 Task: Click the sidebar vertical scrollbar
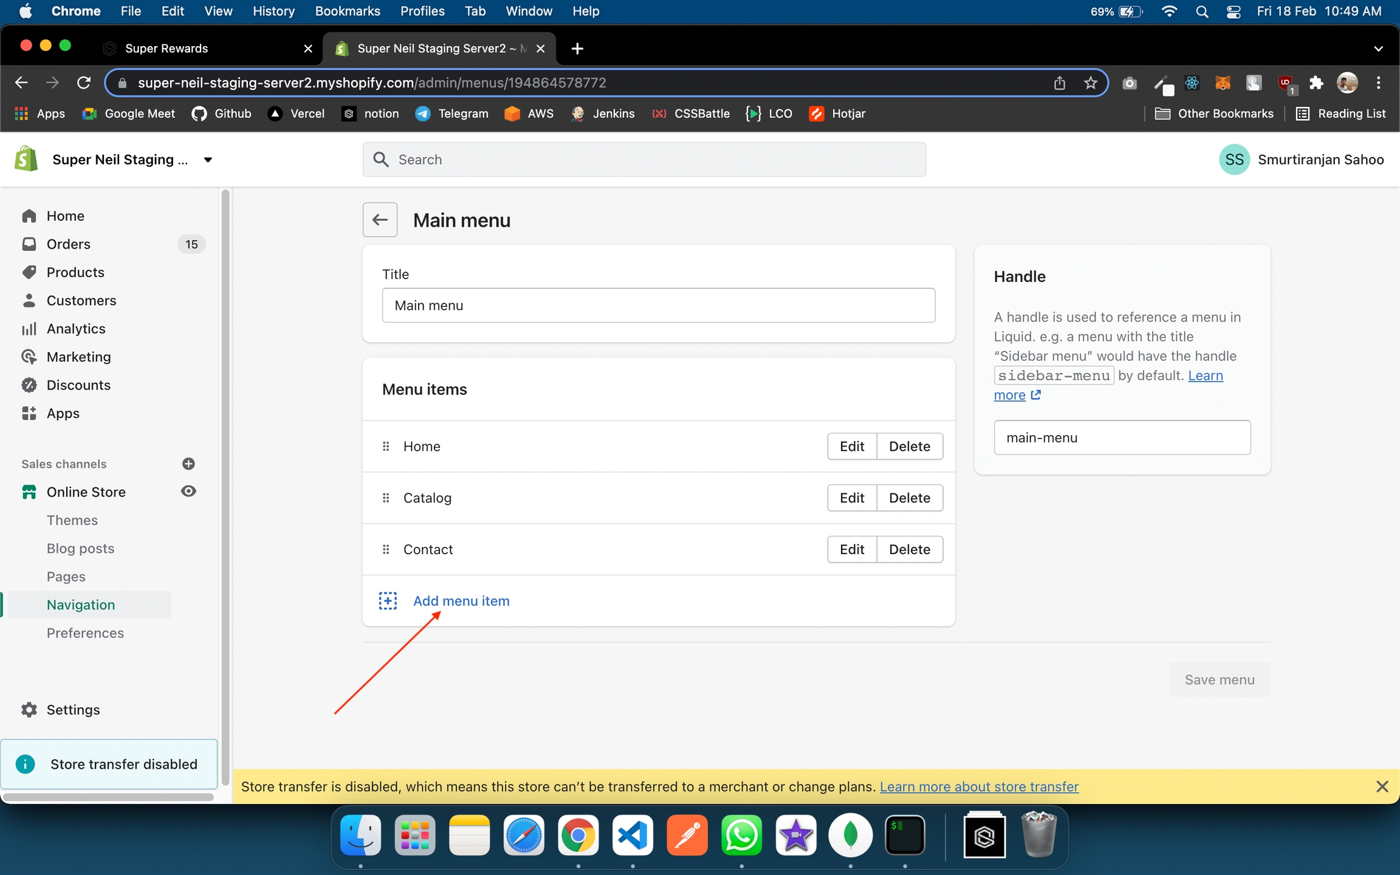point(225,486)
